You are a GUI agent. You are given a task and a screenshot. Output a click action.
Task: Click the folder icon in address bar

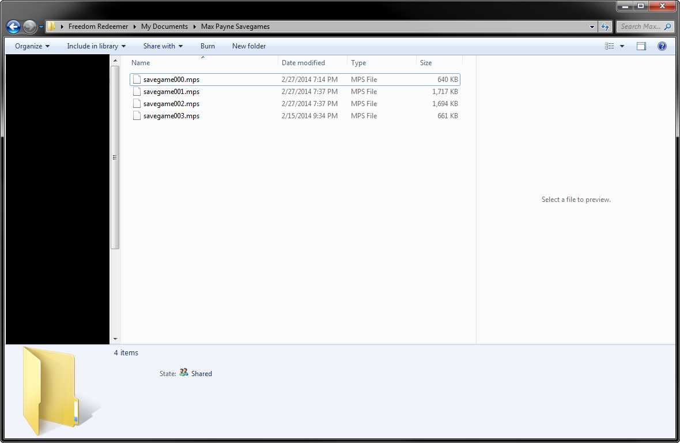pyautogui.click(x=52, y=27)
